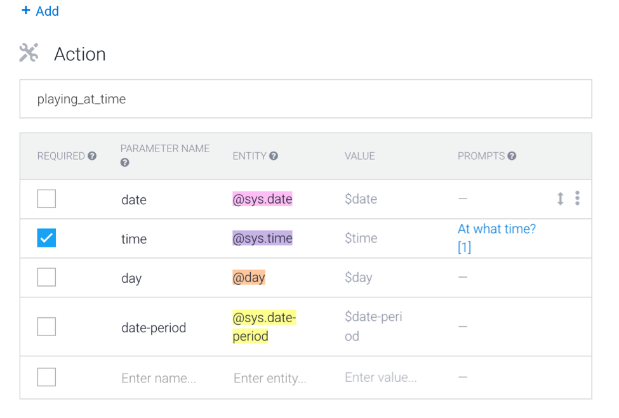Click the reorder arrows icon on date row
The image size is (619, 418).
tap(560, 199)
